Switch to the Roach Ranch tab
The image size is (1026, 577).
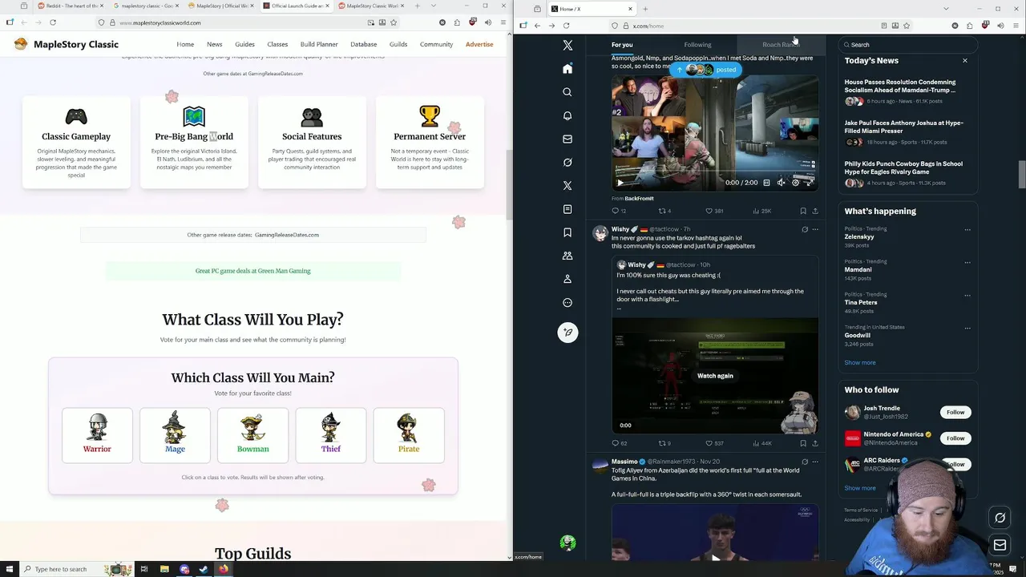pyautogui.click(x=781, y=45)
